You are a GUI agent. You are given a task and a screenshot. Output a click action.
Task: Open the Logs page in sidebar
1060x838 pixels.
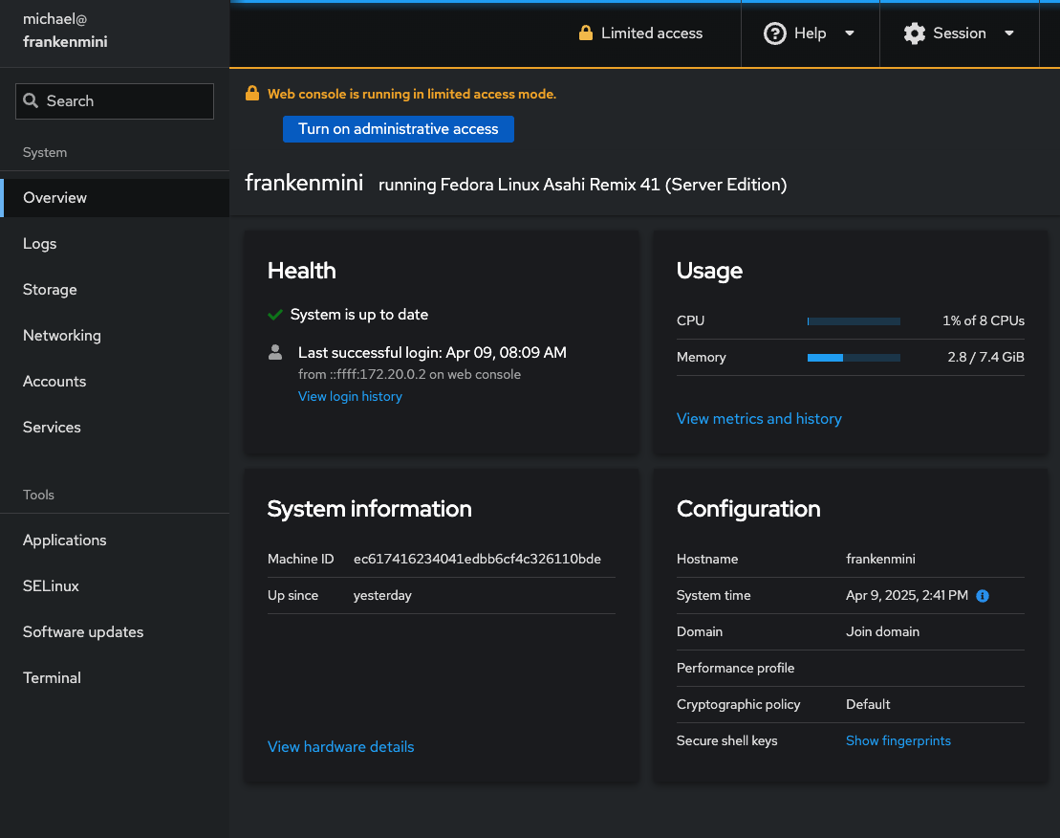click(40, 244)
